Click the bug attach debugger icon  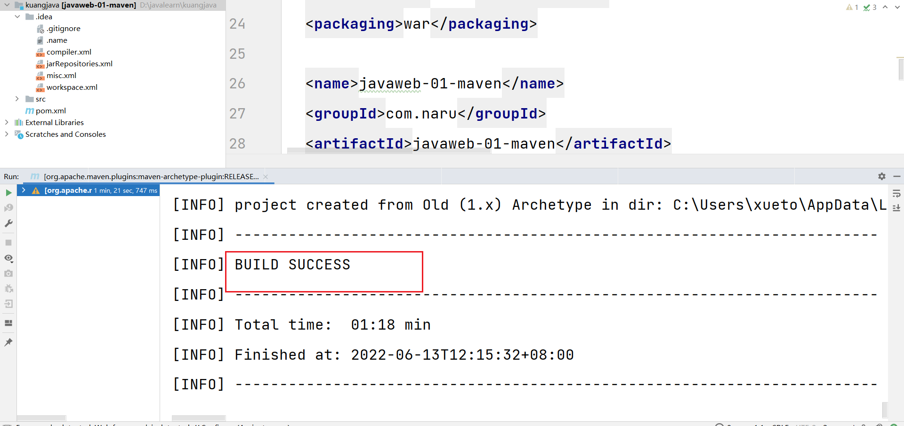point(8,289)
